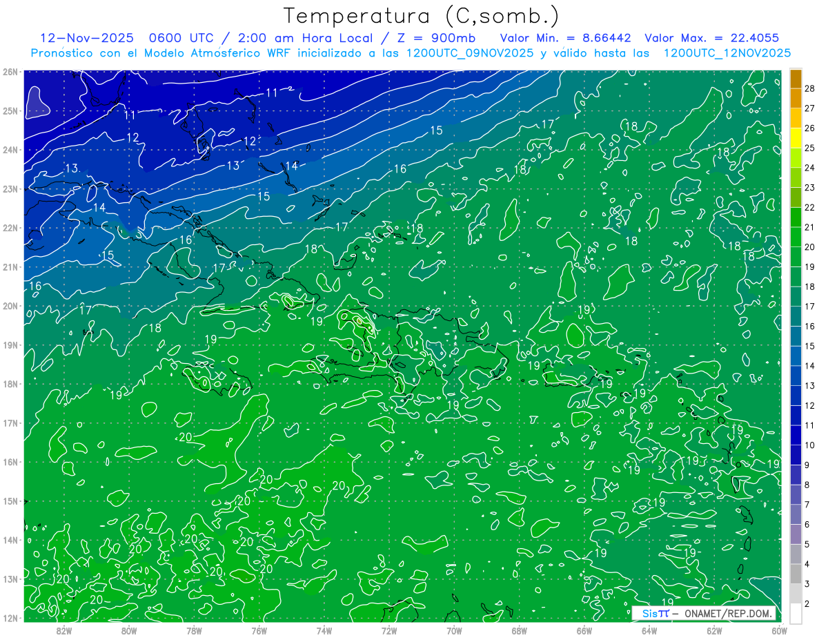
Task: Click the 22N latitude axis label
Action: [10, 228]
